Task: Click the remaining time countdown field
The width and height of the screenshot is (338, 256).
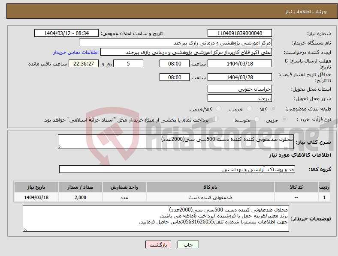Action: coord(84,63)
